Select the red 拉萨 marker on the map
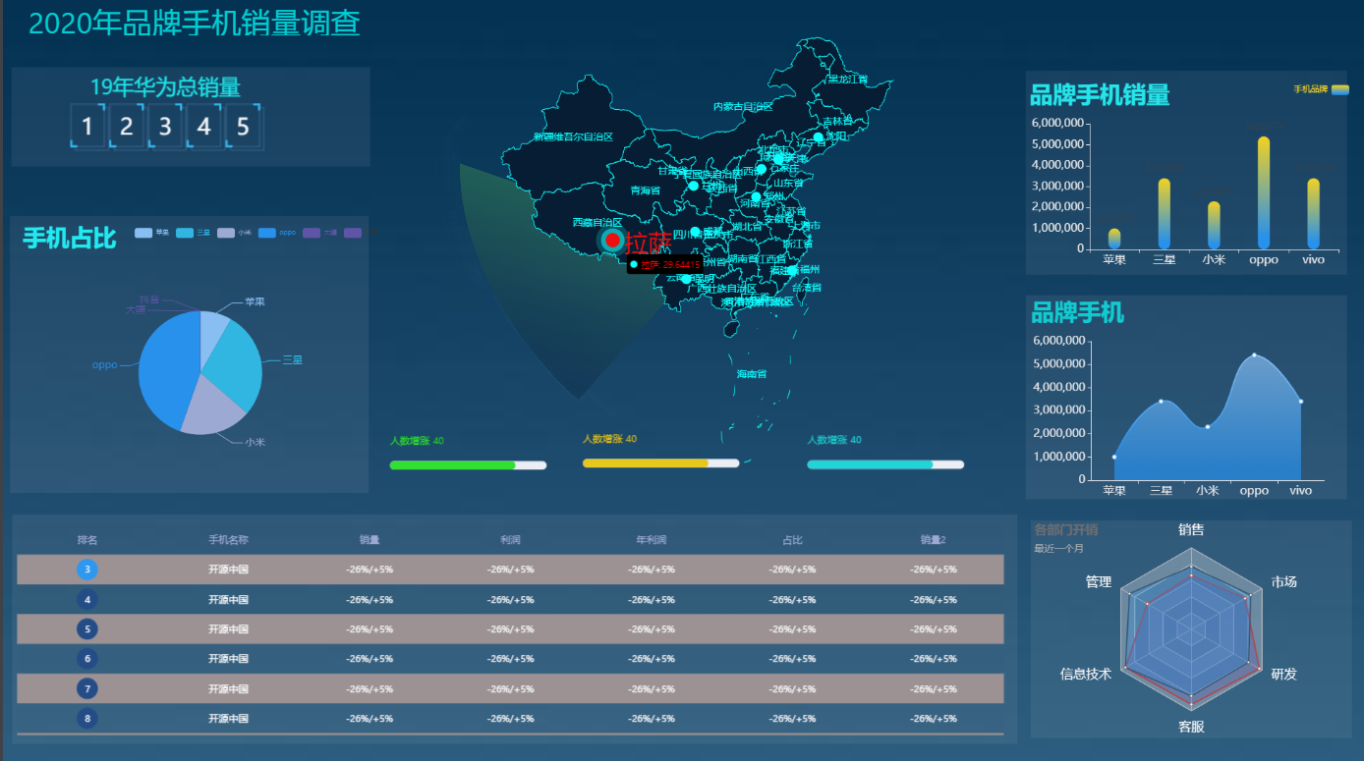1364x761 pixels. [612, 240]
